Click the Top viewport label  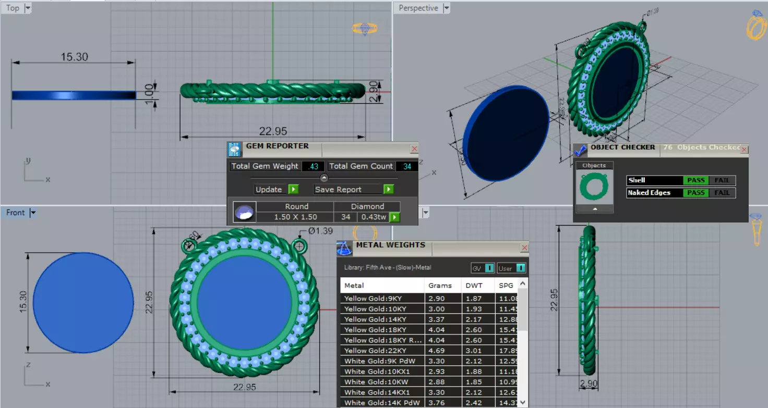click(x=13, y=8)
